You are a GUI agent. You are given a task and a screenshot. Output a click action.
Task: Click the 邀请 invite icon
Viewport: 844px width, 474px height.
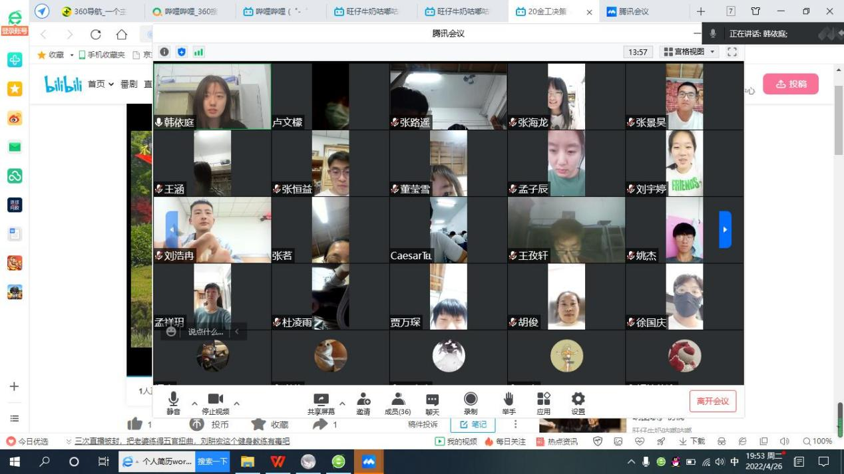point(363,403)
